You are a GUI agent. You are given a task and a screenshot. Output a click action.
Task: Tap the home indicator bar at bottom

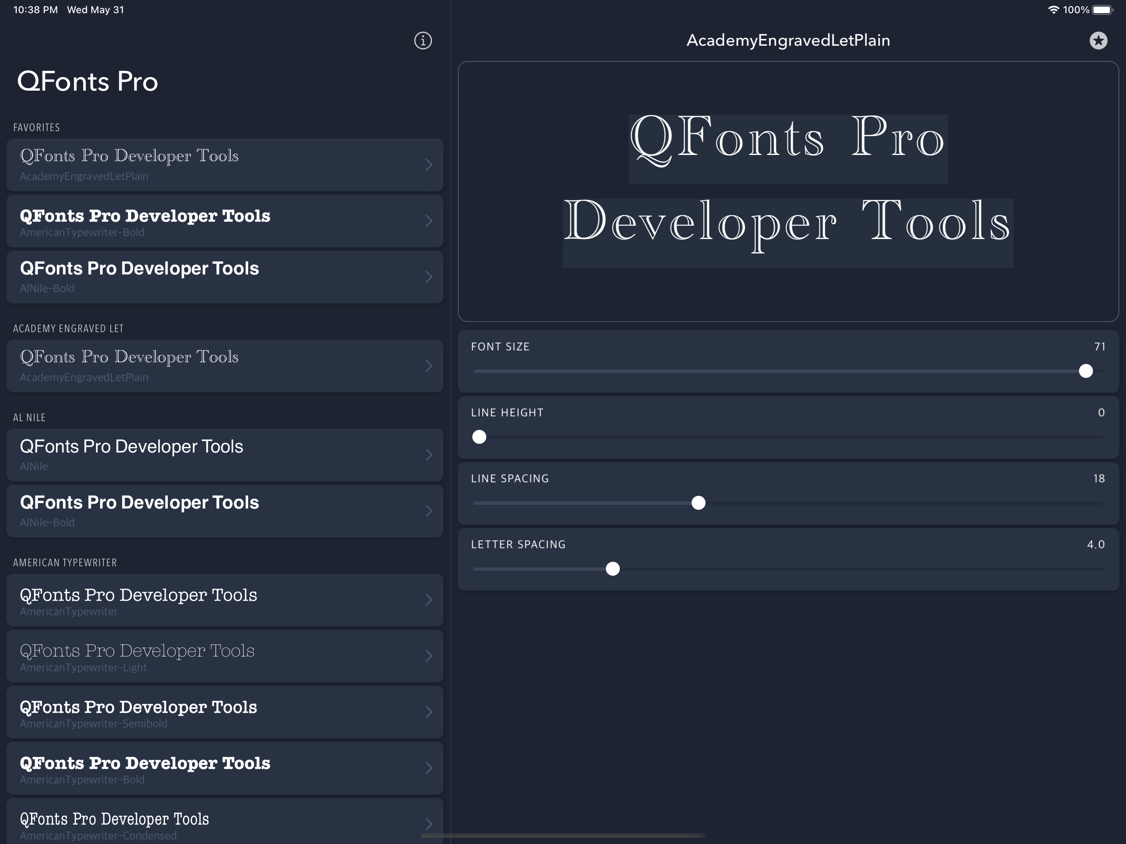(x=563, y=836)
